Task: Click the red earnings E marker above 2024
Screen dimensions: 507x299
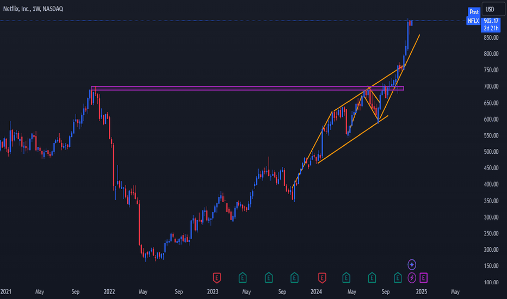Action: point(321,278)
